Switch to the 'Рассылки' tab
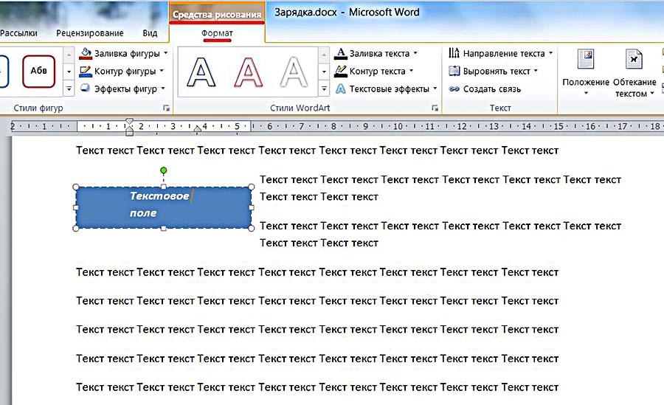 pyautogui.click(x=18, y=33)
